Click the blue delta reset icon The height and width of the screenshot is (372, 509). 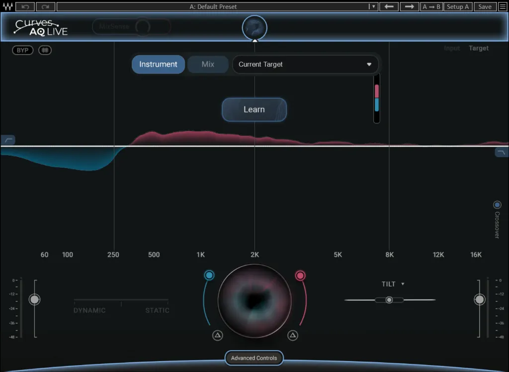217,336
